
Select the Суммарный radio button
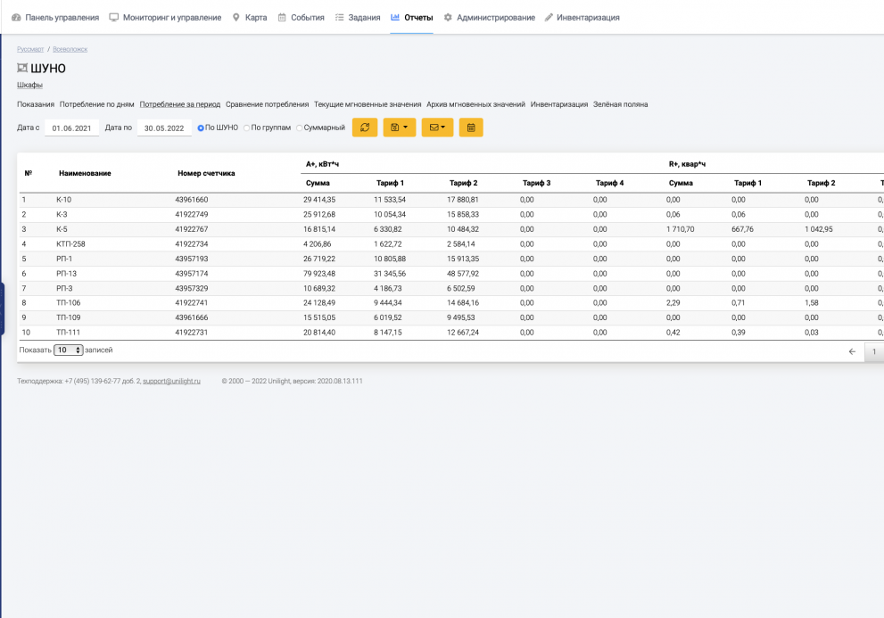[x=299, y=128]
